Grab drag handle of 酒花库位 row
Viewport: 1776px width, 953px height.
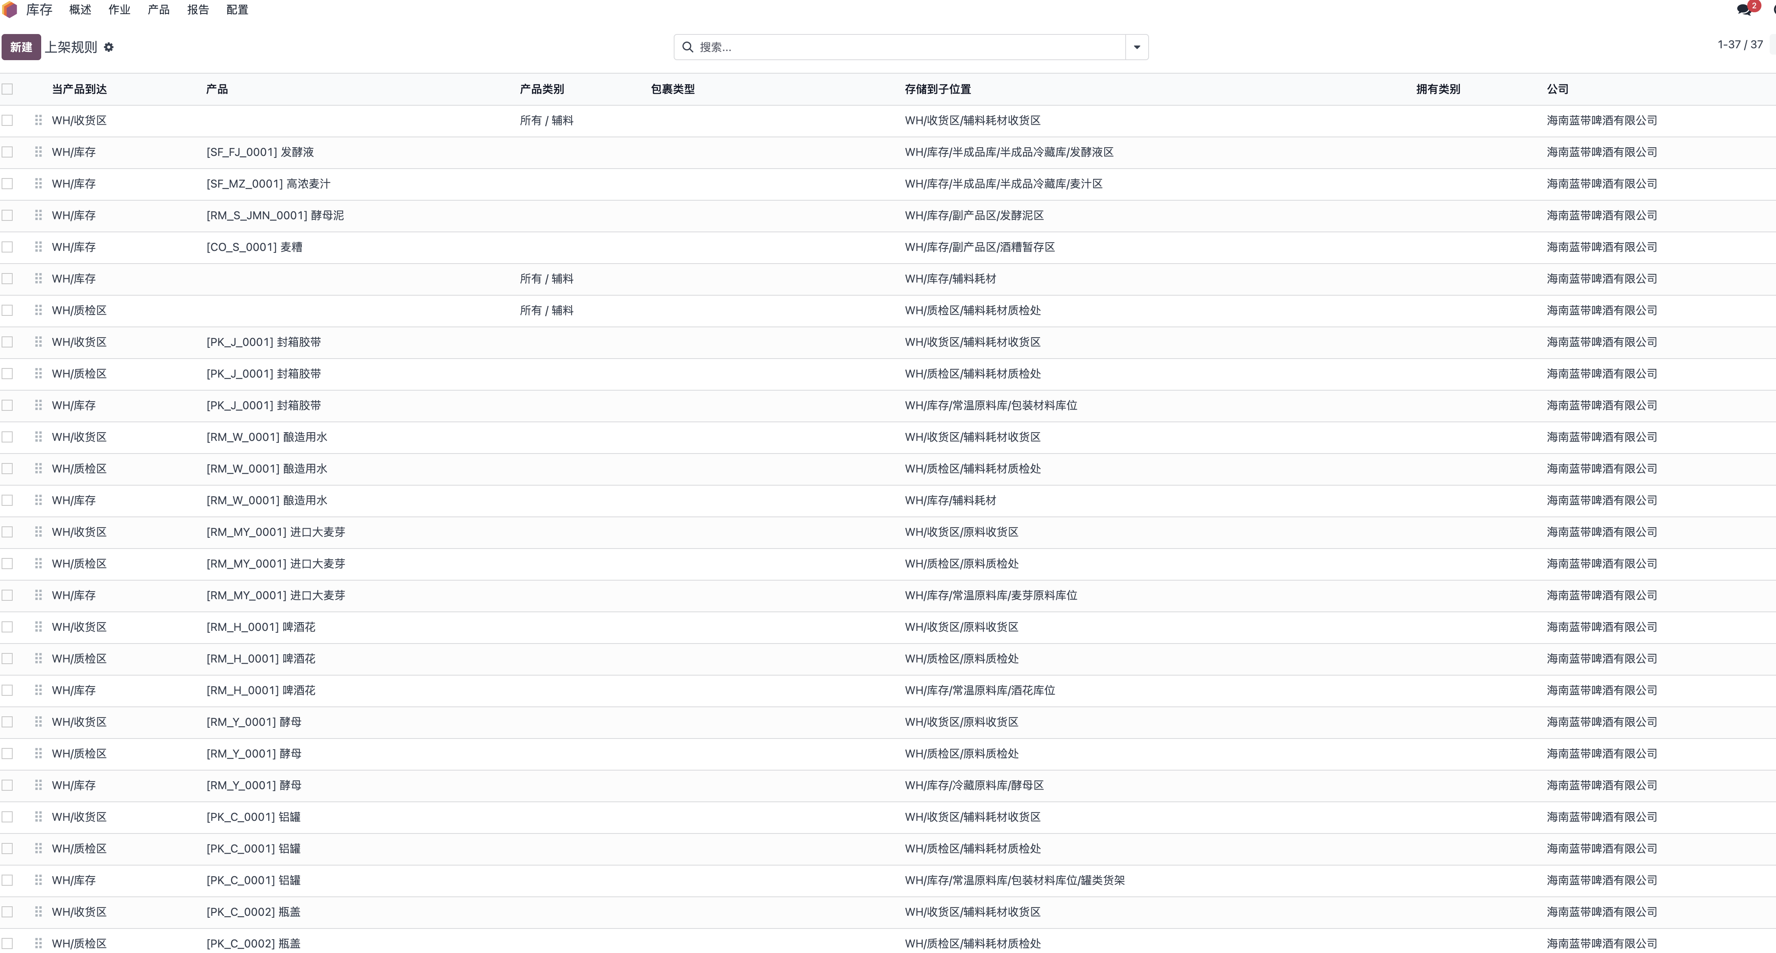38,691
